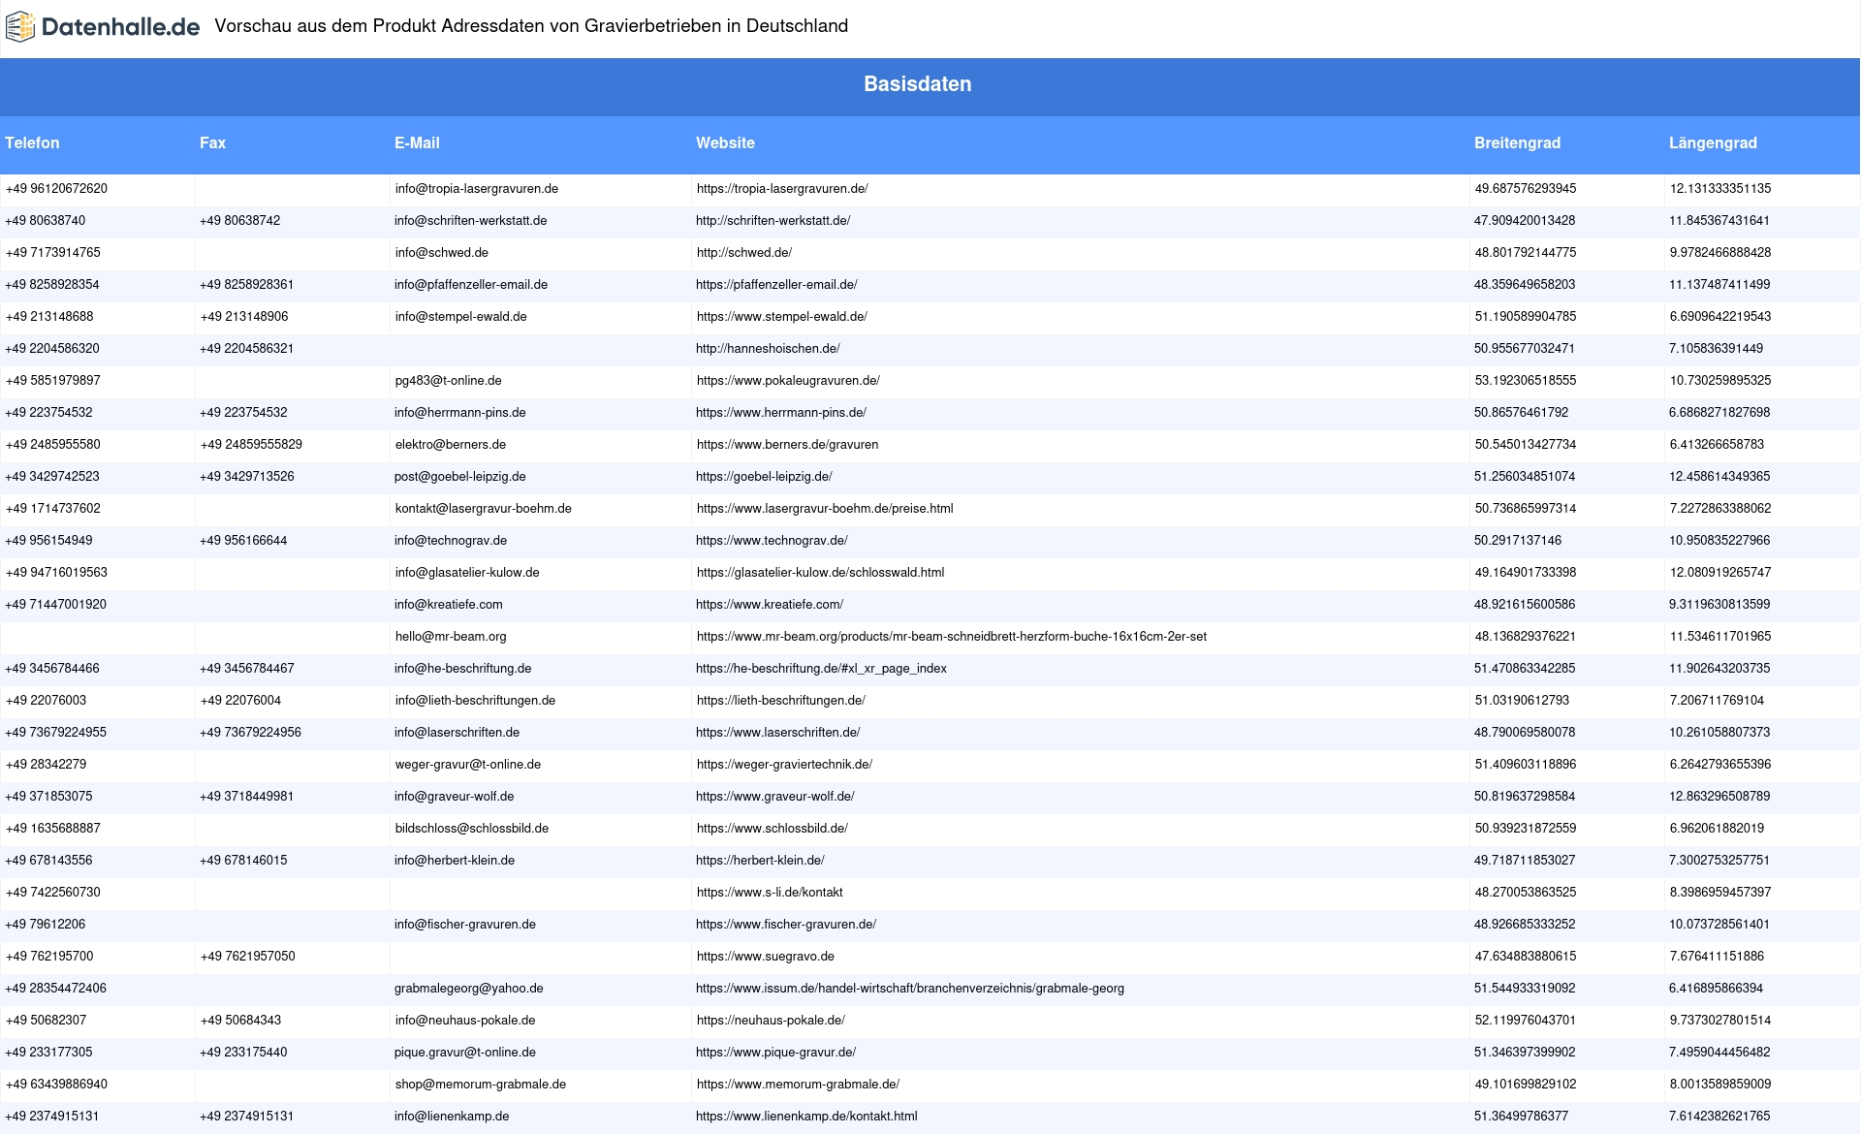Image resolution: width=1861 pixels, height=1134 pixels.
Task: Open https://www.s-li.de/kontakt website entry
Action: (x=770, y=893)
